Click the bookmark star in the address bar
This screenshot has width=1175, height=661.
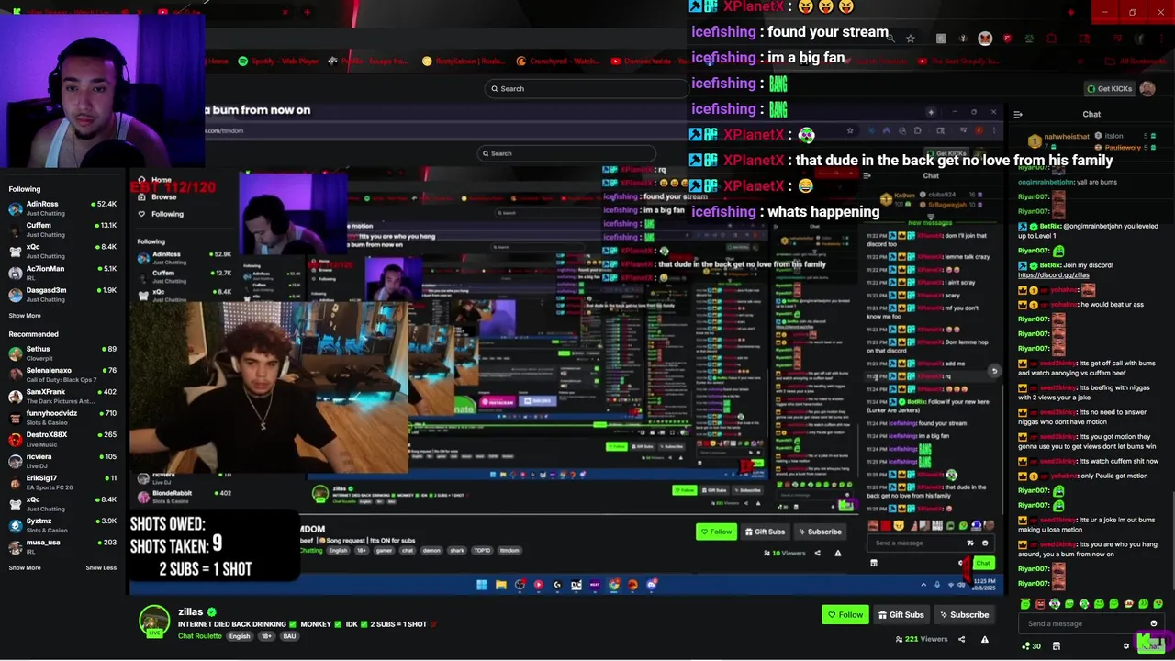pos(910,39)
